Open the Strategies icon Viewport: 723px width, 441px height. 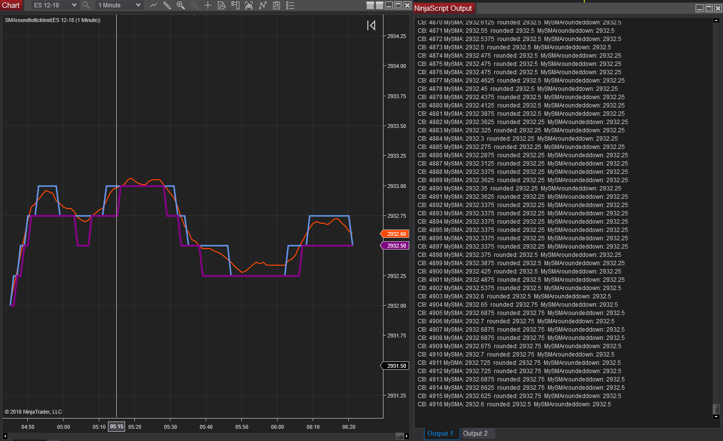(276, 5)
